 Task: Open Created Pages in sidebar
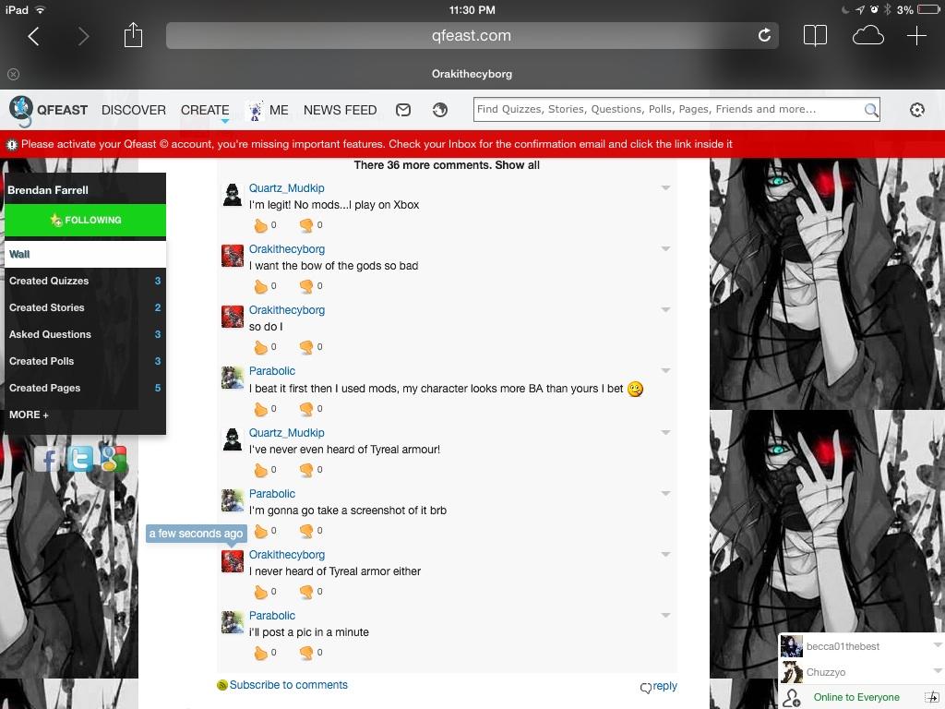(85, 389)
